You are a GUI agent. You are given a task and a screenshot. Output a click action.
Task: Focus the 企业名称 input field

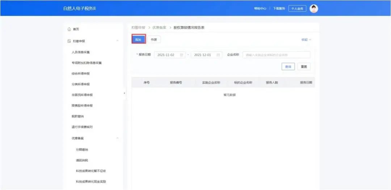pyautogui.click(x=276, y=55)
